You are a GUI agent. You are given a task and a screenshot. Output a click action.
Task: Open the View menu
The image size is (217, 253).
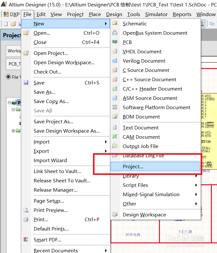(x=56, y=14)
